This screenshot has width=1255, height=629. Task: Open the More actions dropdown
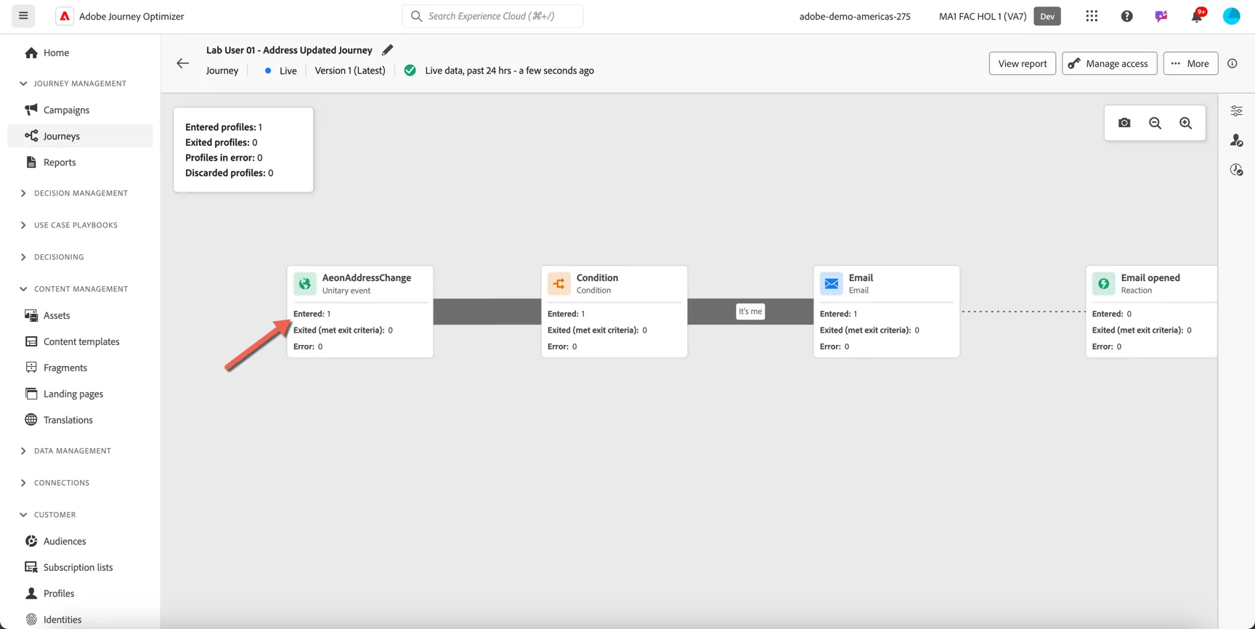pyautogui.click(x=1190, y=63)
